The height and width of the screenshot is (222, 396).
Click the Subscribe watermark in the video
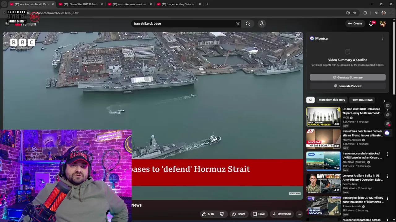tap(295, 194)
